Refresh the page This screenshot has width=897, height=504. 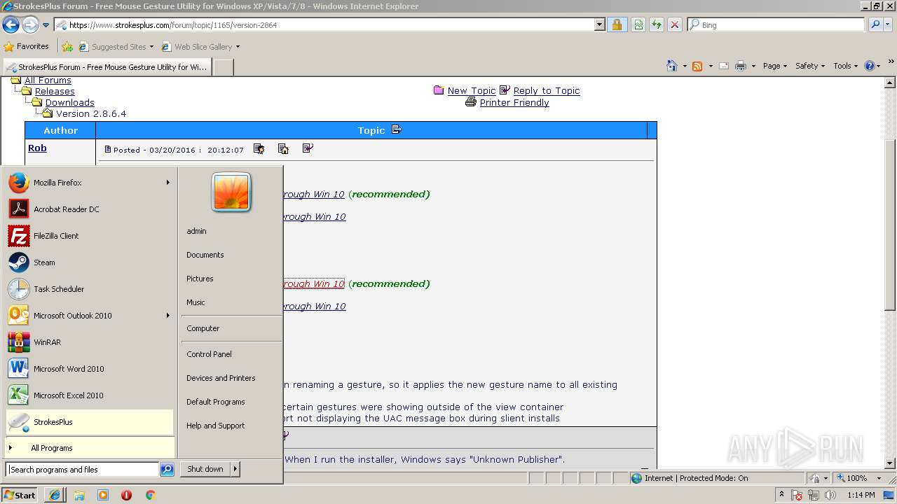657,25
